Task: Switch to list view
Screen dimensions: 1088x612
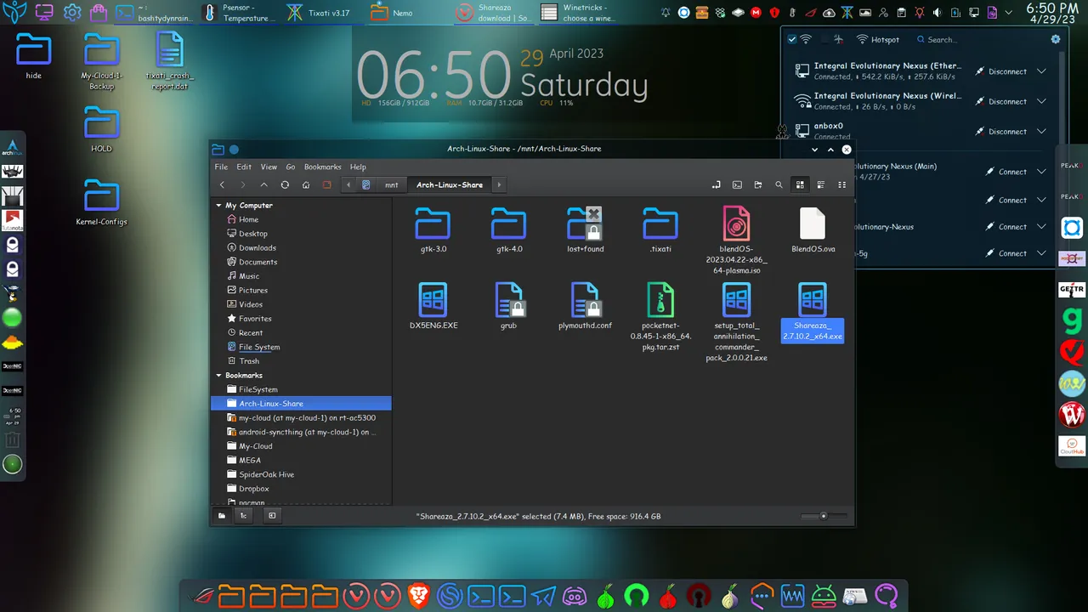Action: pyautogui.click(x=820, y=184)
